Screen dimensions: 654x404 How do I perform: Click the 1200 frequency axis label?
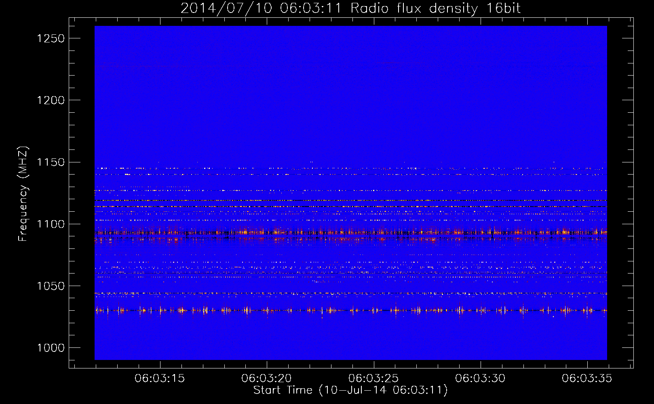click(x=51, y=100)
